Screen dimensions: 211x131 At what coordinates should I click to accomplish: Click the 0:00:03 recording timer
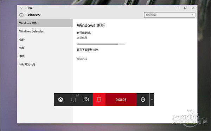click(x=121, y=100)
